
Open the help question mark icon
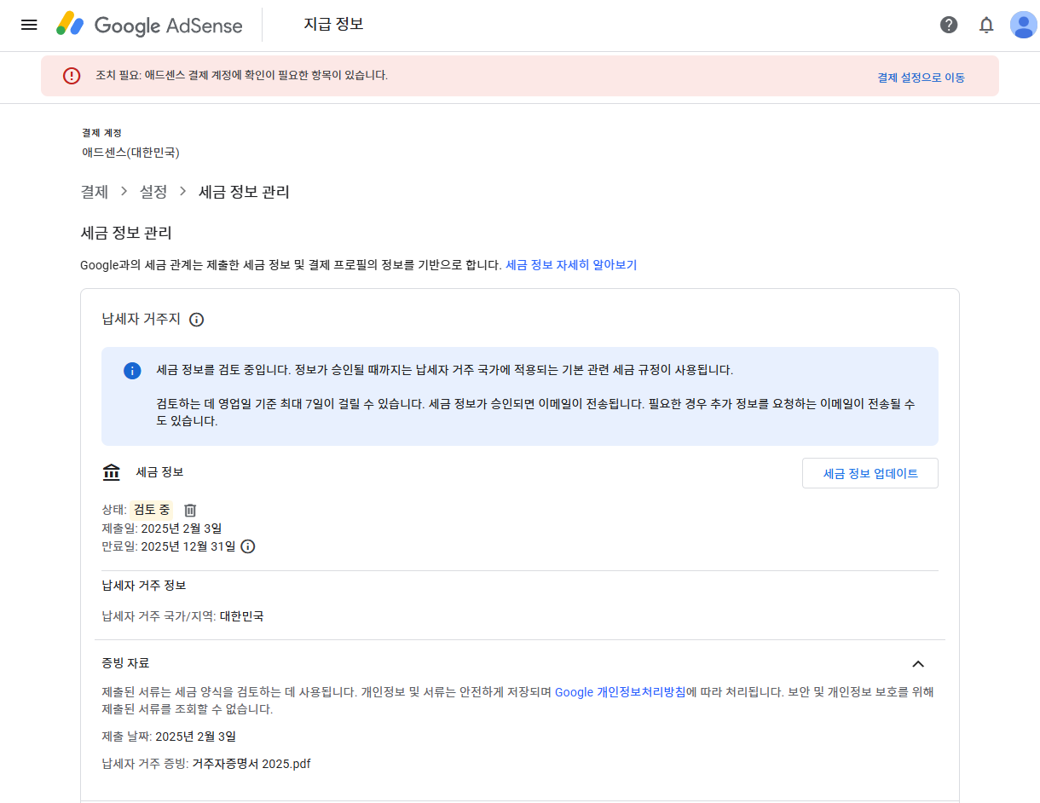click(949, 25)
